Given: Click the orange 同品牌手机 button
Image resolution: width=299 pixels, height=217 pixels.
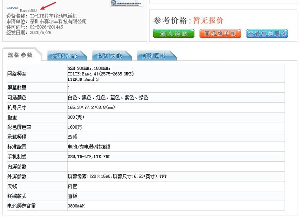Looking at the screenshot, I should (220, 34).
